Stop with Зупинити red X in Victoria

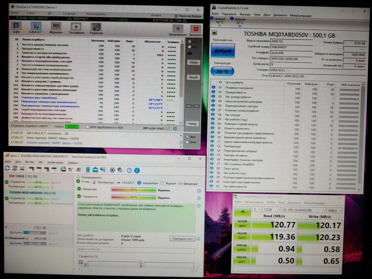[x=195, y=31]
